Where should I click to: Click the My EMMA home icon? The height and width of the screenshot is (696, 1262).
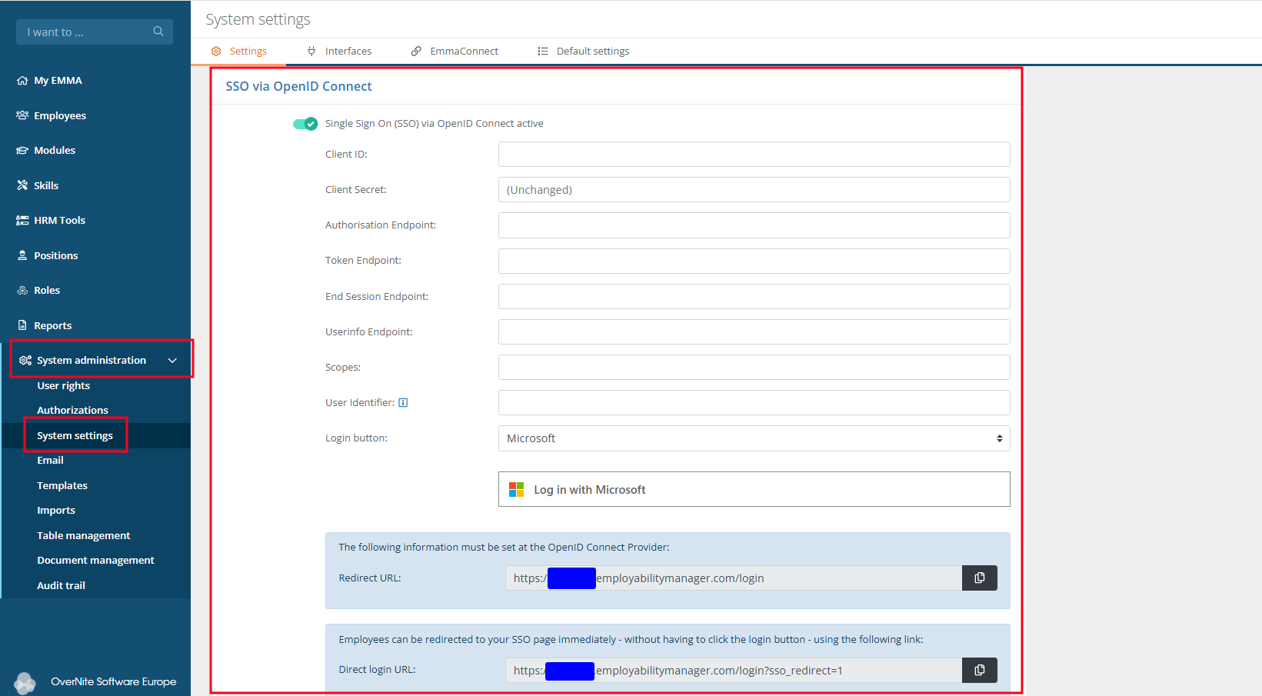coord(22,81)
